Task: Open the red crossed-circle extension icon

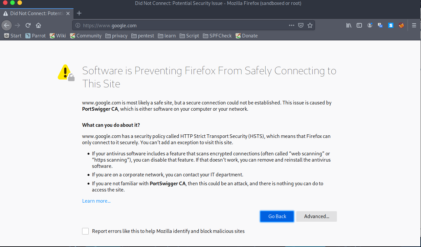Action: [x=401, y=25]
